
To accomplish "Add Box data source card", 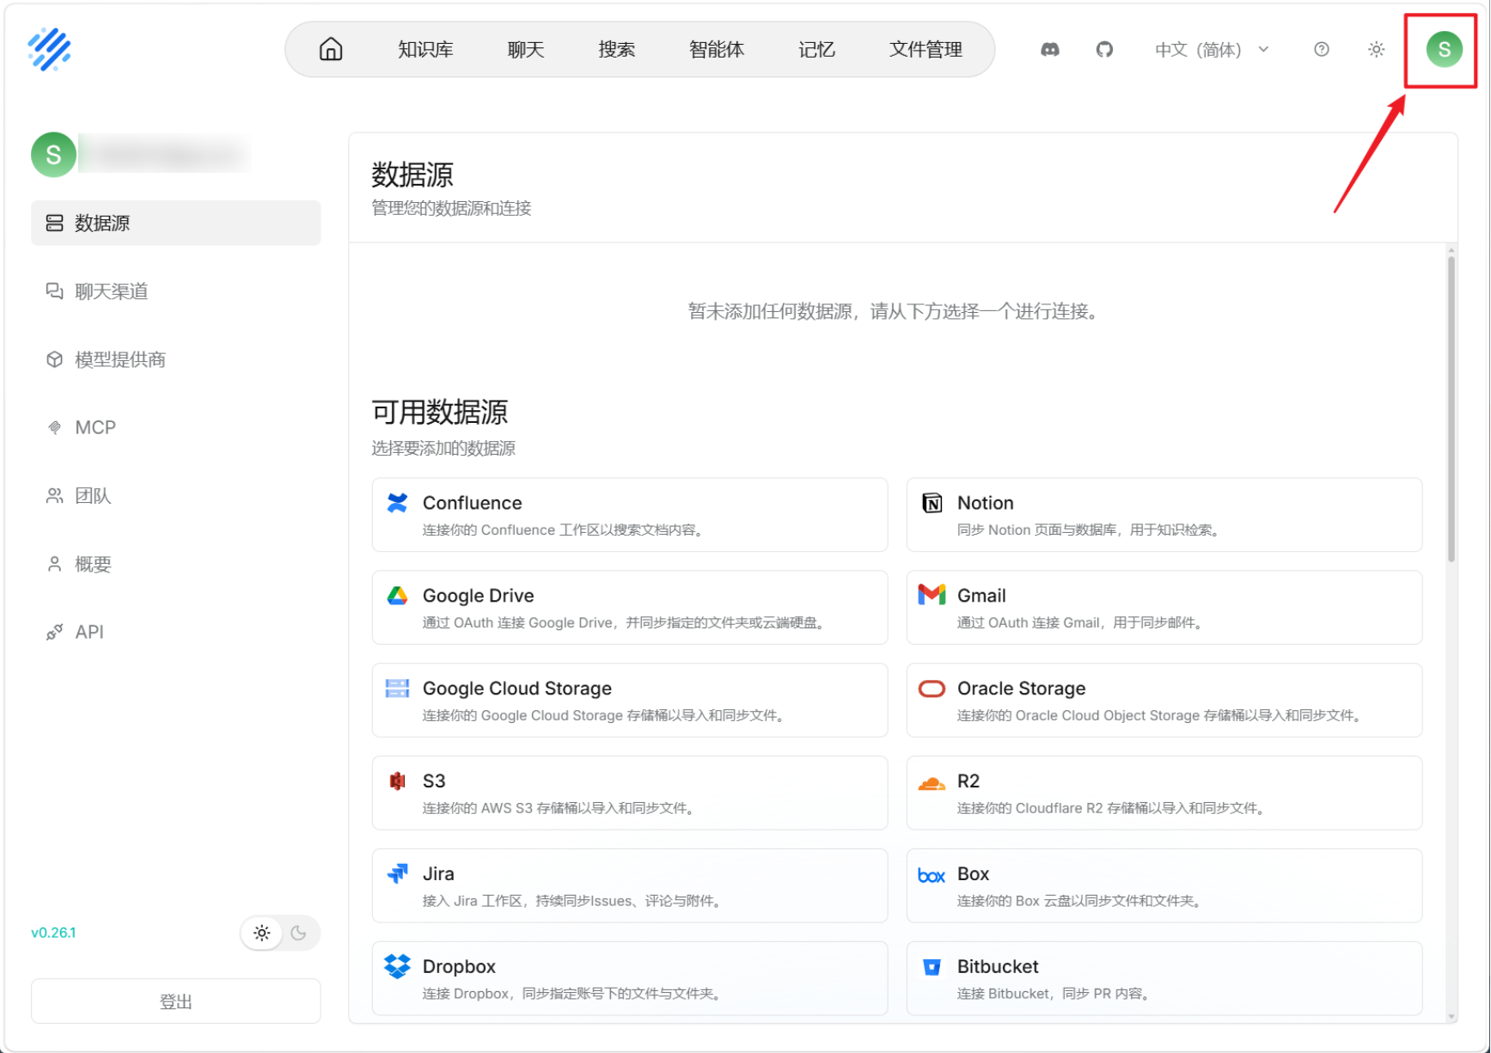I will [1164, 886].
